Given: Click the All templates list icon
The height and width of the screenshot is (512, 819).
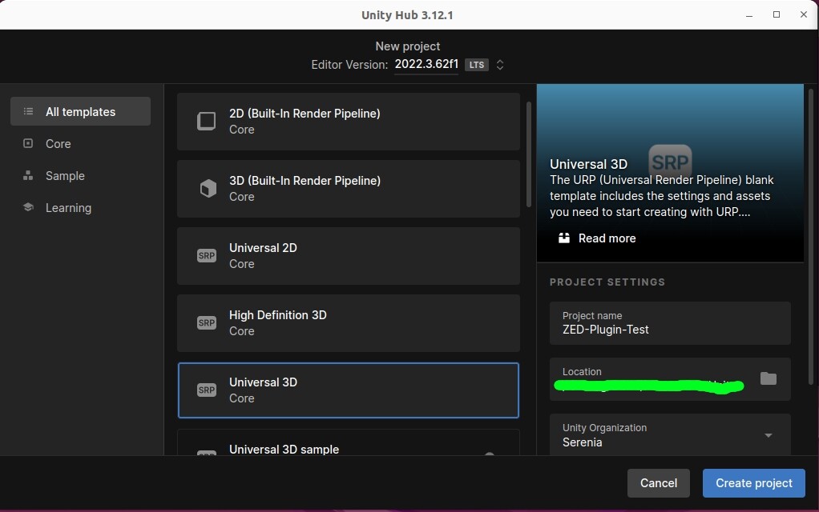Looking at the screenshot, I should [x=28, y=111].
